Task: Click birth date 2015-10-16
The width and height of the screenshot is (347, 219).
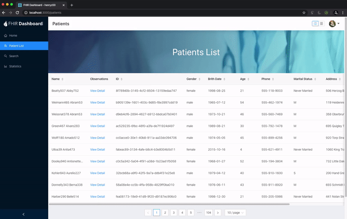Action: 216,149
